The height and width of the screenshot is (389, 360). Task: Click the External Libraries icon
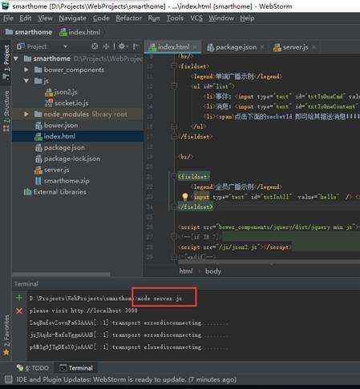pyautogui.click(x=27, y=192)
